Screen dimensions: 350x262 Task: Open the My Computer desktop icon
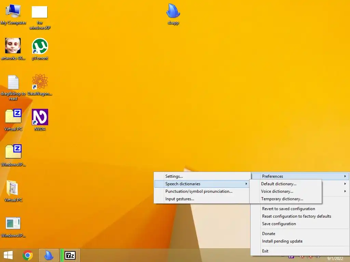click(13, 14)
